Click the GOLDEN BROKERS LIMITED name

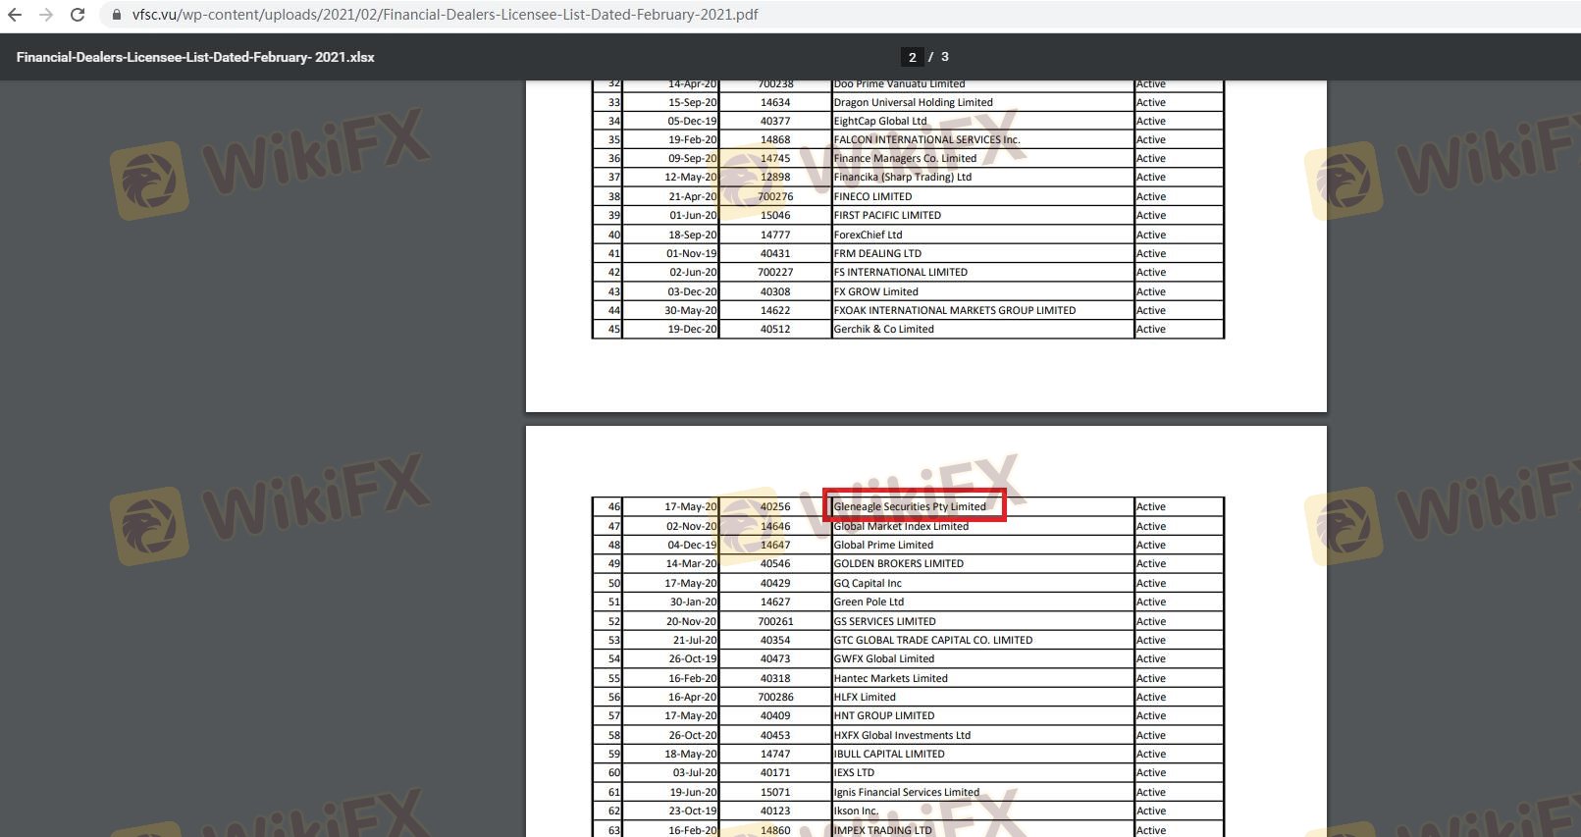pos(898,563)
